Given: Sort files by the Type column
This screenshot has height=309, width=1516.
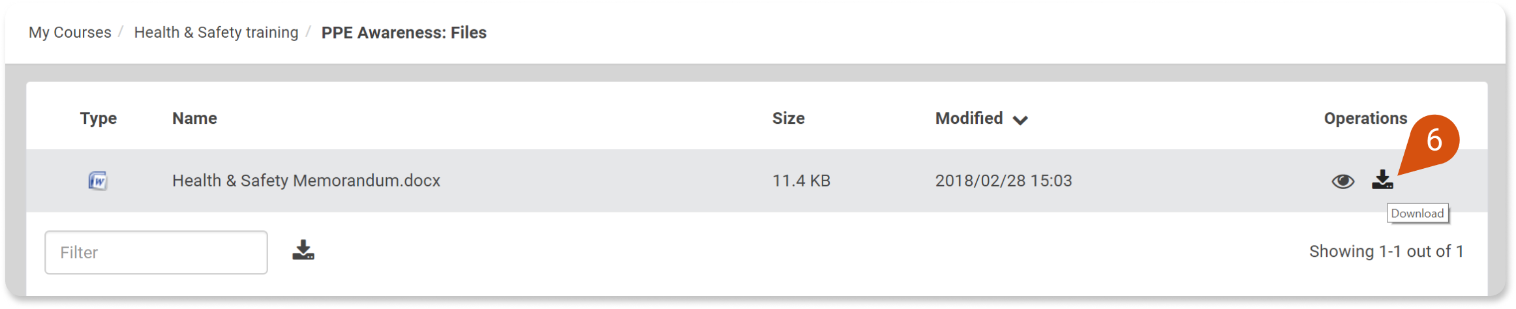Looking at the screenshot, I should coord(99,118).
